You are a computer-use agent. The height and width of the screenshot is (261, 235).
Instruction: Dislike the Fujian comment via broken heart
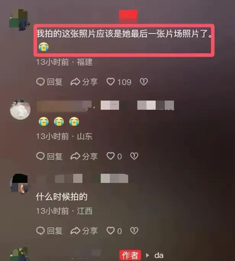point(144,82)
